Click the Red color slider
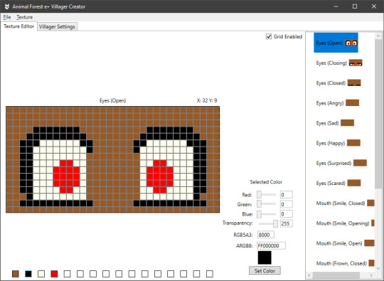The image size is (384, 281). pos(266,195)
